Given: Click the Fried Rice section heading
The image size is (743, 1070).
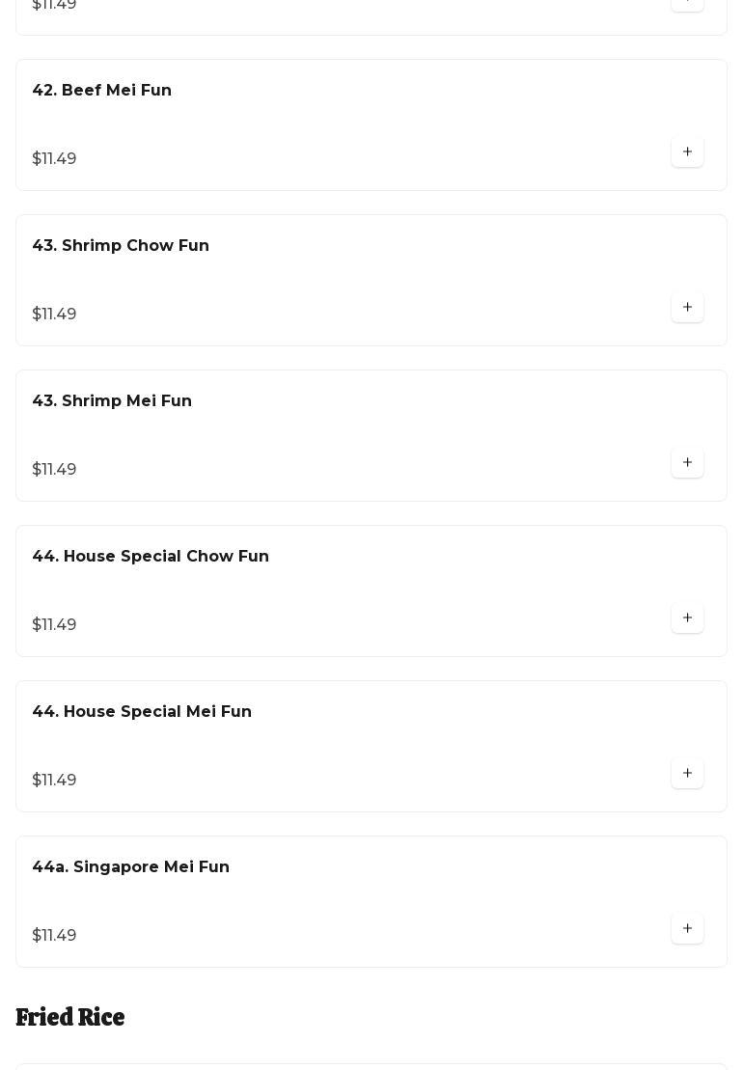Looking at the screenshot, I should 70,1017.
